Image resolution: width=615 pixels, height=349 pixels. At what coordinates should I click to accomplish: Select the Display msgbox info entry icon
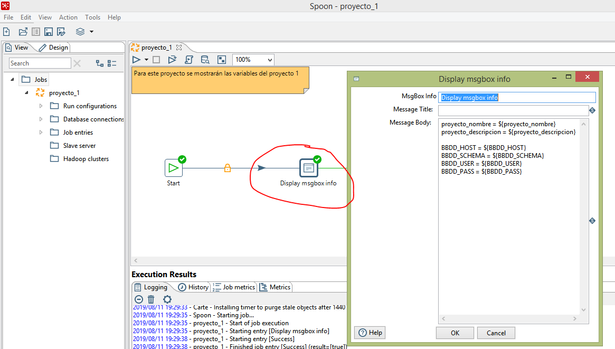(309, 168)
